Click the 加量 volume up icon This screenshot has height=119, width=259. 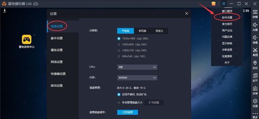click(255, 27)
